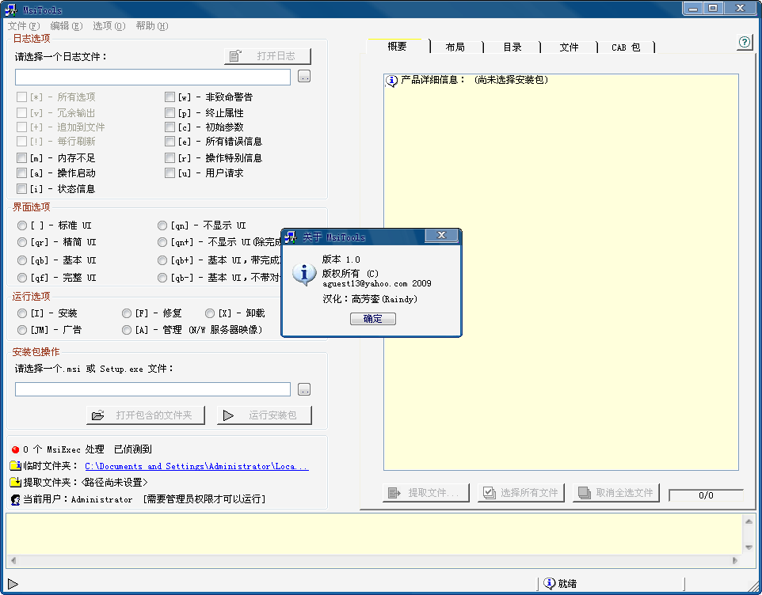Click 确定 in the About dialog
This screenshot has width=762, height=595.
tap(372, 318)
